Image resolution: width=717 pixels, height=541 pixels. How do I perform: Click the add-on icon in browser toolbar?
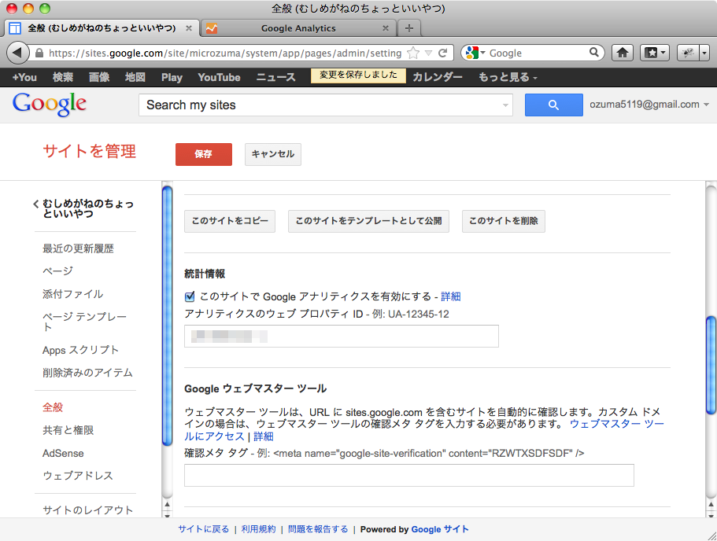coord(688,53)
